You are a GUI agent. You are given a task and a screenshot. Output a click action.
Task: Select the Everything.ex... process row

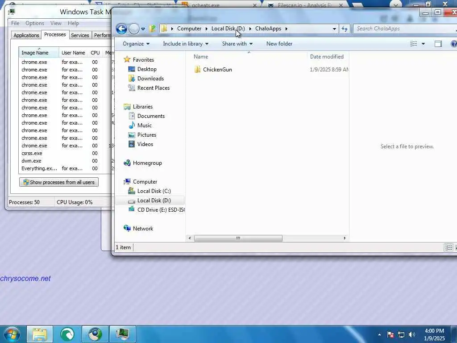click(65, 168)
